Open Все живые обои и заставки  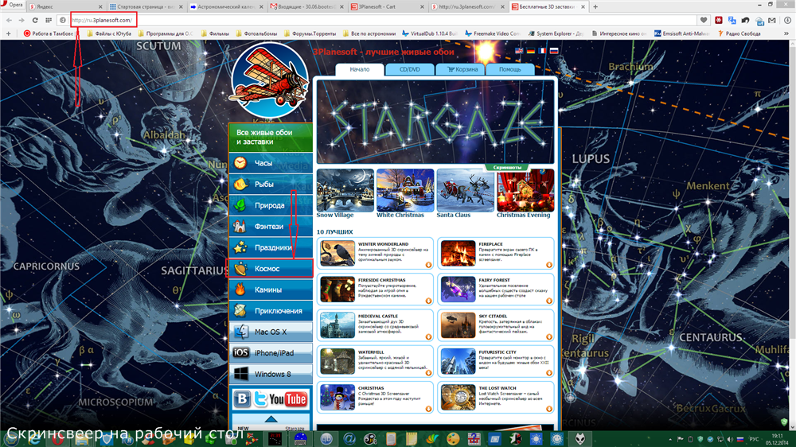(x=271, y=137)
